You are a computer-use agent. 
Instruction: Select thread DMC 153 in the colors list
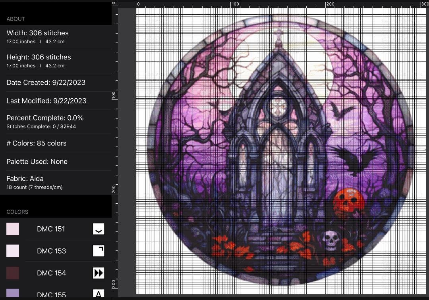tap(51, 251)
